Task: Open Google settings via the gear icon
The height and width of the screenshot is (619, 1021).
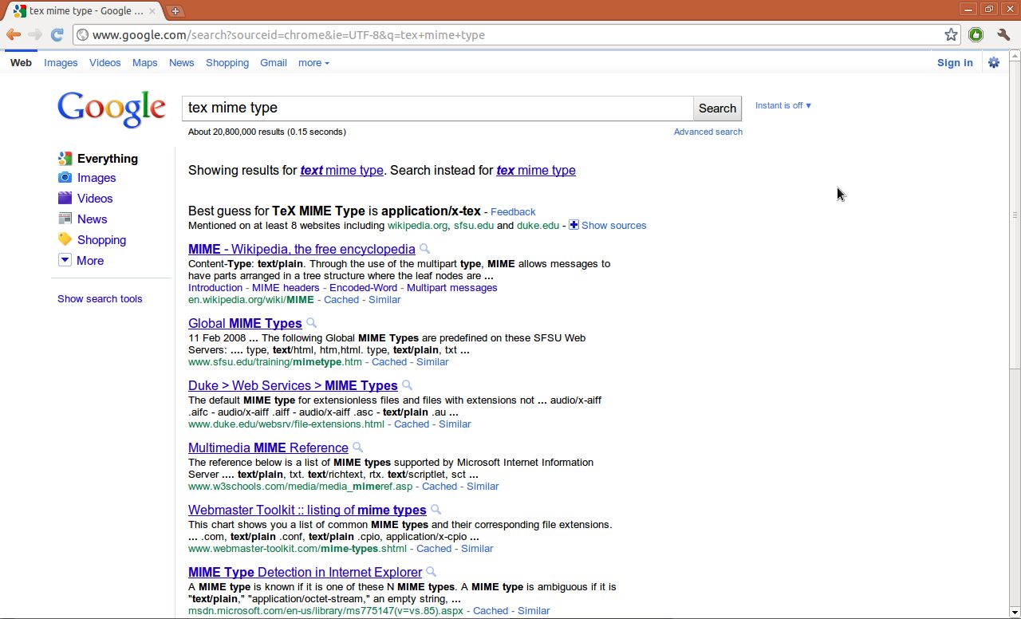Action: click(994, 62)
